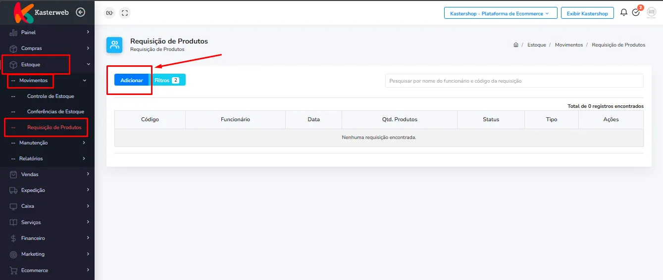Open the Movimentos submenu label
The image size is (663, 280).
point(33,80)
